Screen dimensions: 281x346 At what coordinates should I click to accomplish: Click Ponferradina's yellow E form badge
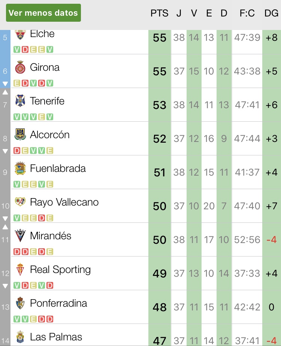tap(33, 319)
